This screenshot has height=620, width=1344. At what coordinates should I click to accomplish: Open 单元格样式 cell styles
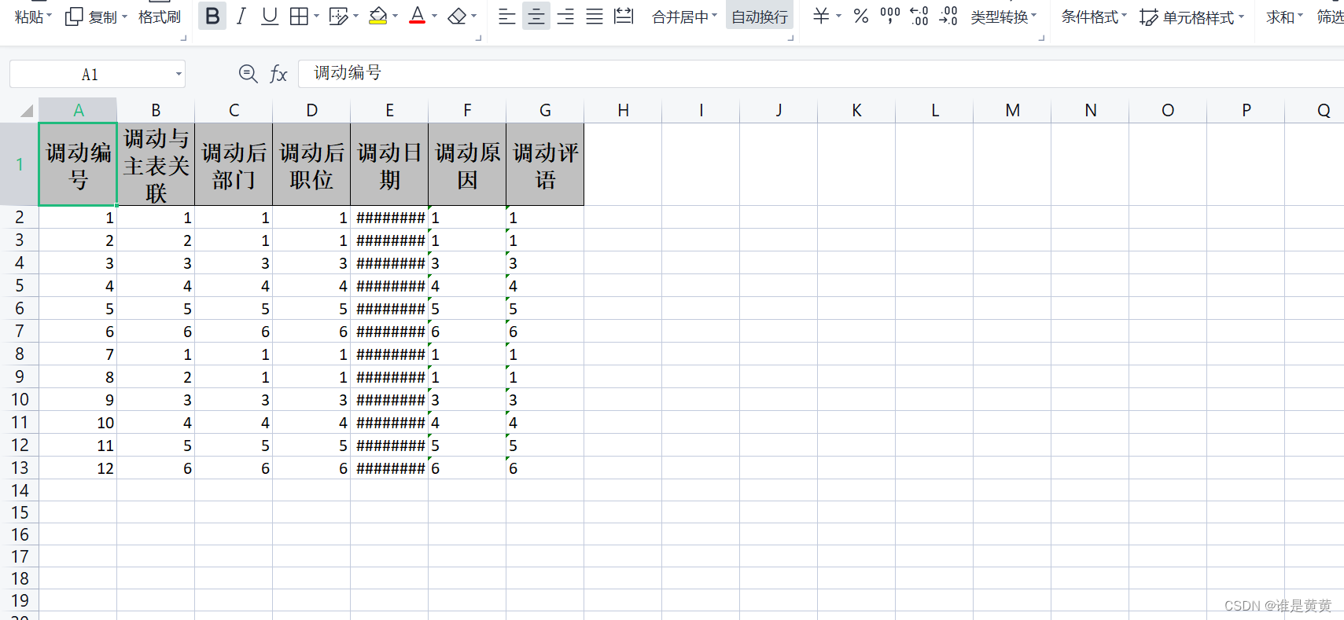click(x=1191, y=17)
